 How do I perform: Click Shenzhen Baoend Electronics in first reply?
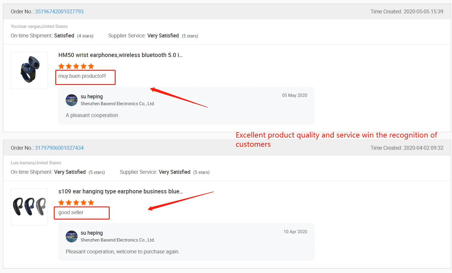[x=118, y=104]
